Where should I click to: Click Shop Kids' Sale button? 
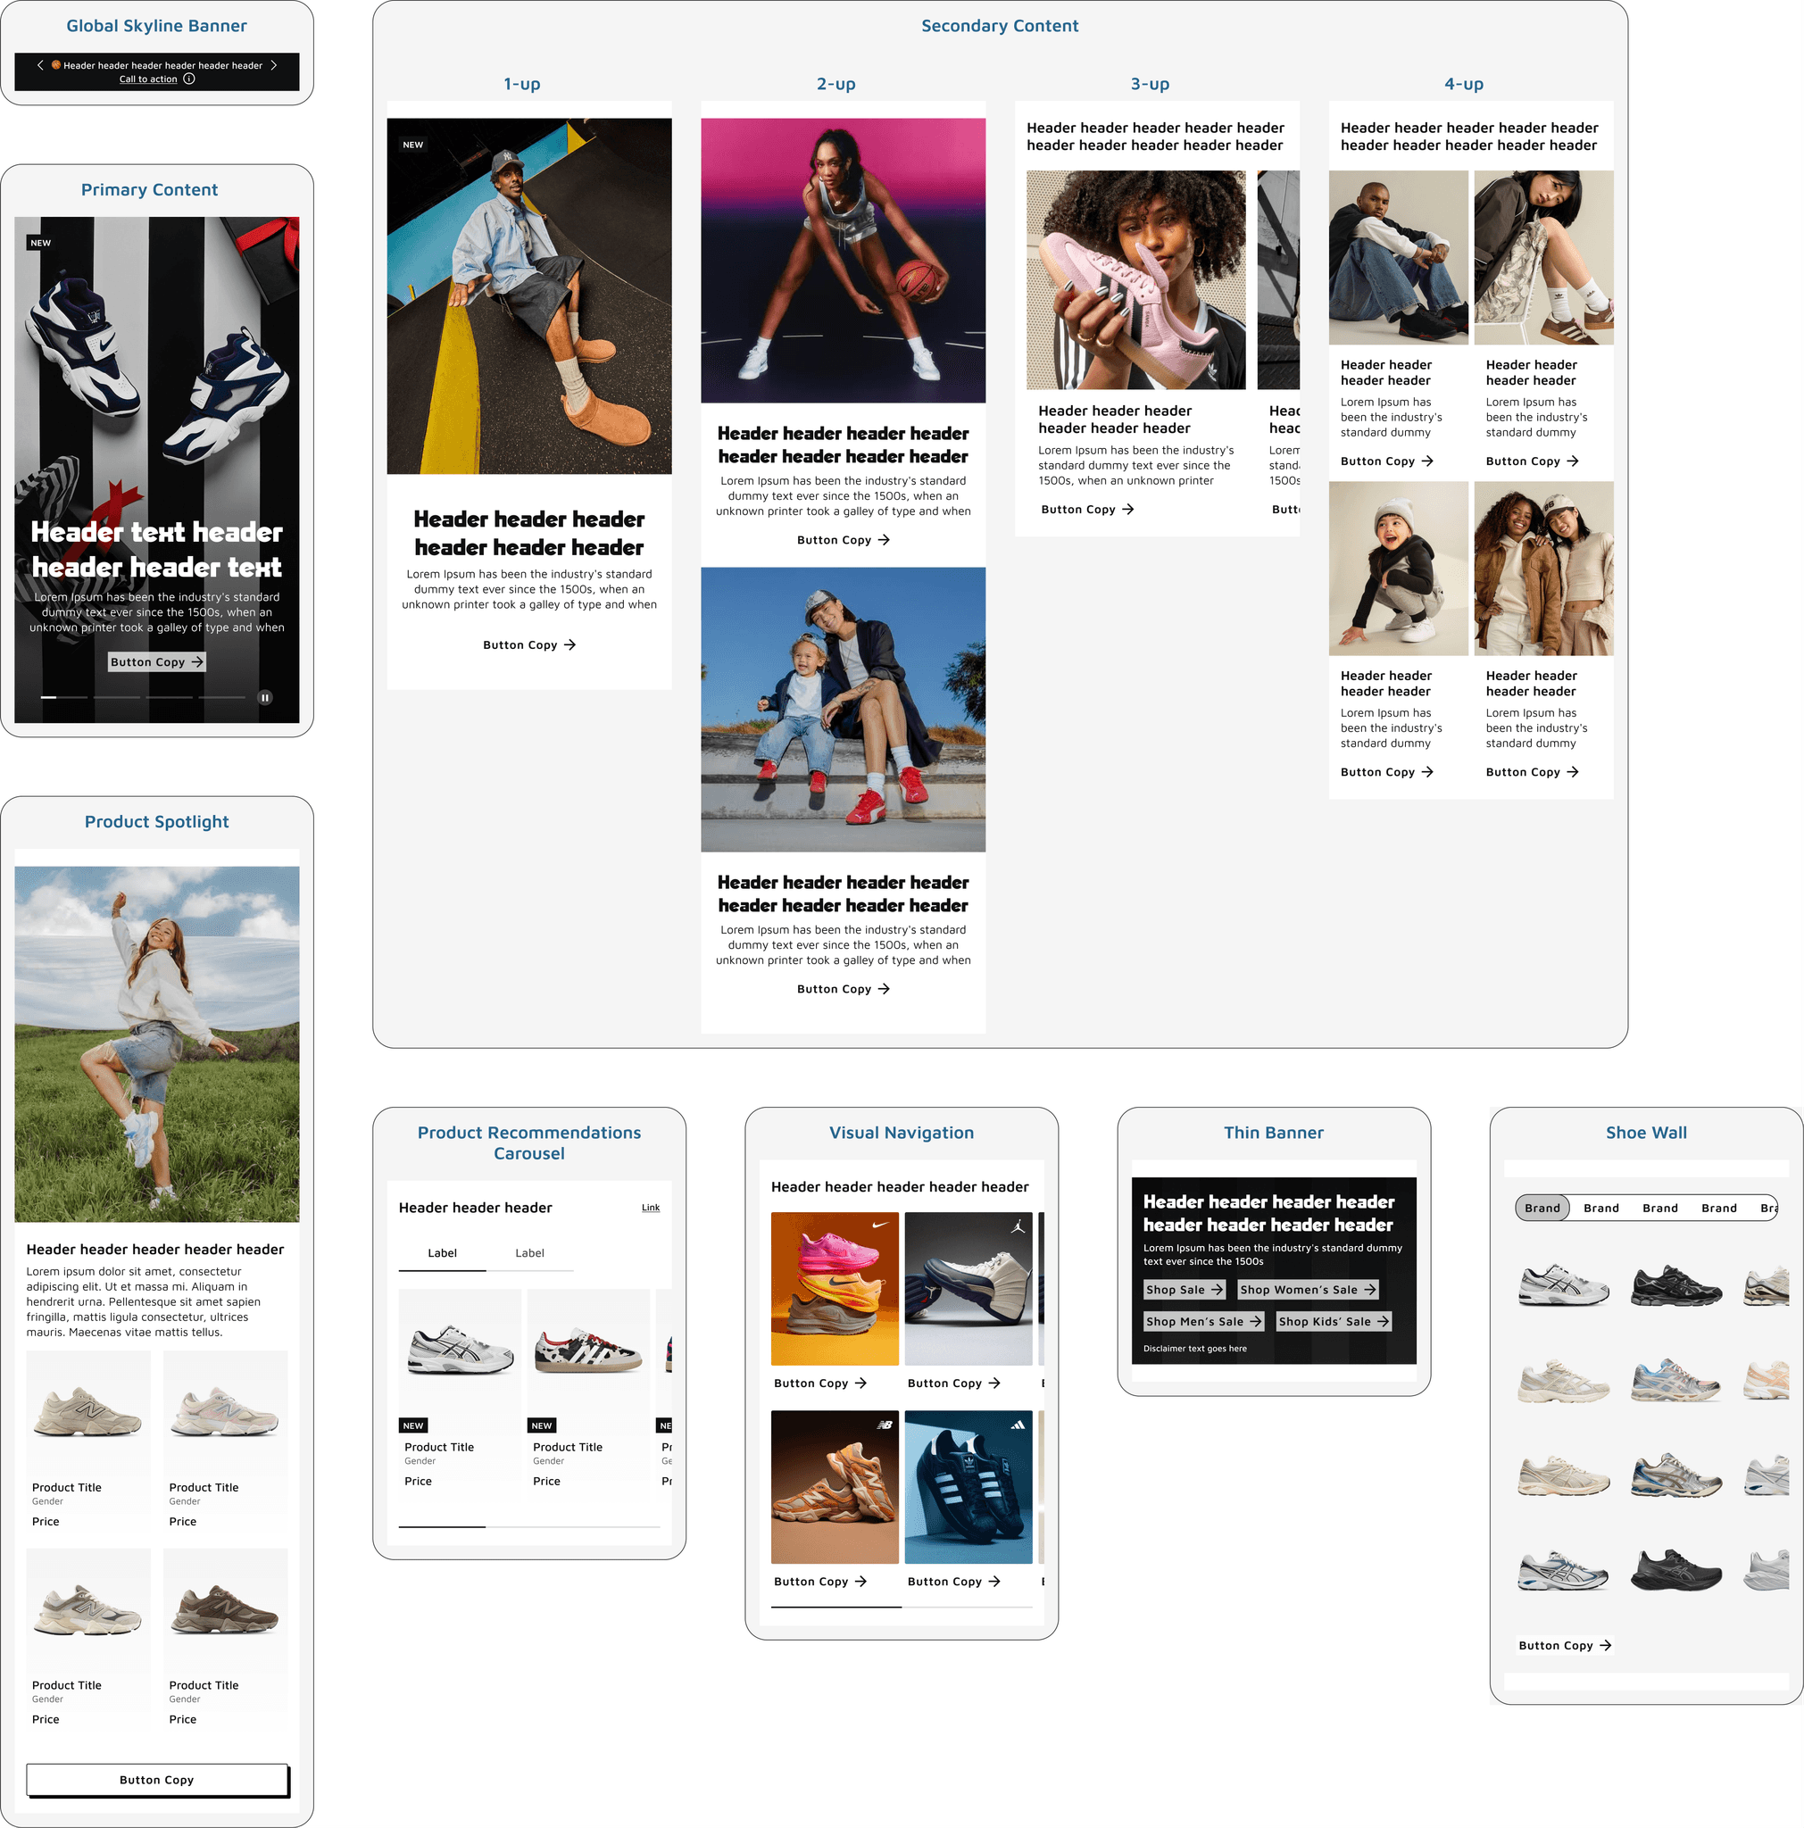point(1333,1322)
